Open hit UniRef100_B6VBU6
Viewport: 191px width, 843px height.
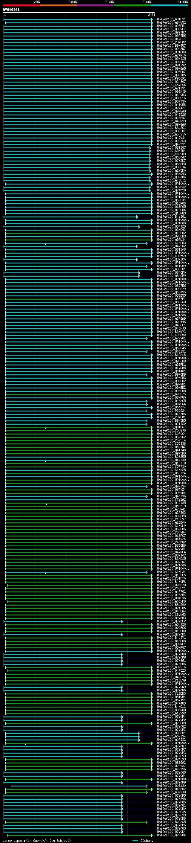tap(171, 529)
